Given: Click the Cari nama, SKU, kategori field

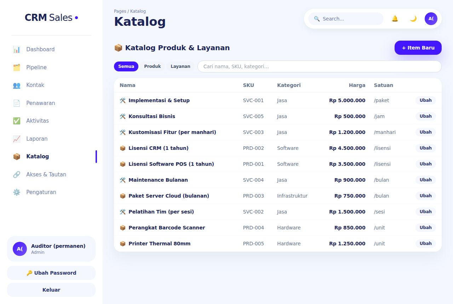Looking at the screenshot, I should (x=319, y=66).
